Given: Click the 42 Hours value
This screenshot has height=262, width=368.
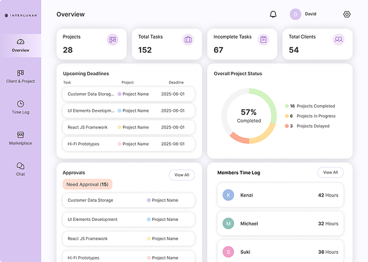Looking at the screenshot, I should point(328,195).
